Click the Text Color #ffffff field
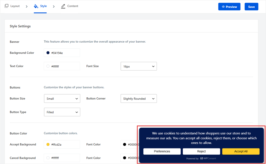 click(62, 66)
